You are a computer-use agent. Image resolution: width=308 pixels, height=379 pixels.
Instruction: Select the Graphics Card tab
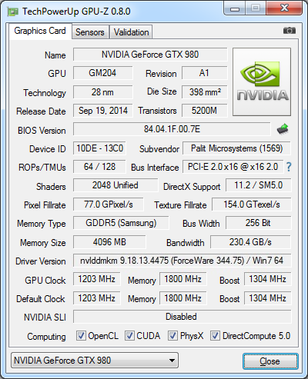tap(40, 31)
